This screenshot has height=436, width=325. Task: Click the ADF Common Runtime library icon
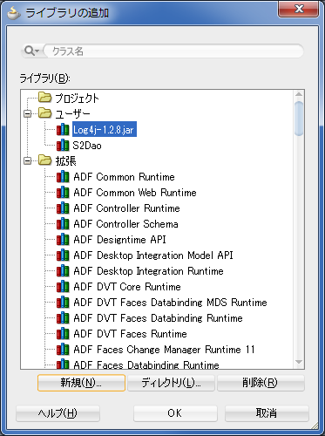pyautogui.click(x=63, y=177)
